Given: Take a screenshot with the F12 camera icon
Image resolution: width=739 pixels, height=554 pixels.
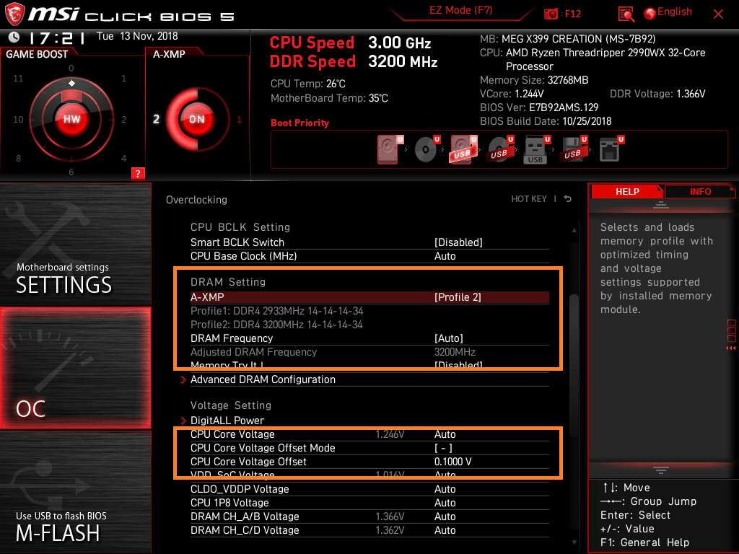Looking at the screenshot, I should click(x=551, y=14).
